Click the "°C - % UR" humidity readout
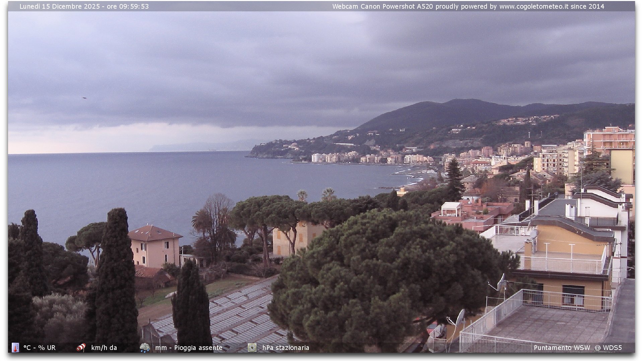643x361 pixels. pos(40,348)
